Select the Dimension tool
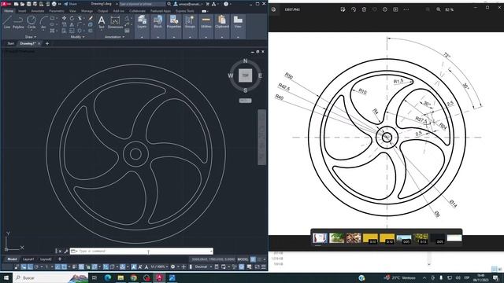504x283 pixels. [115, 22]
